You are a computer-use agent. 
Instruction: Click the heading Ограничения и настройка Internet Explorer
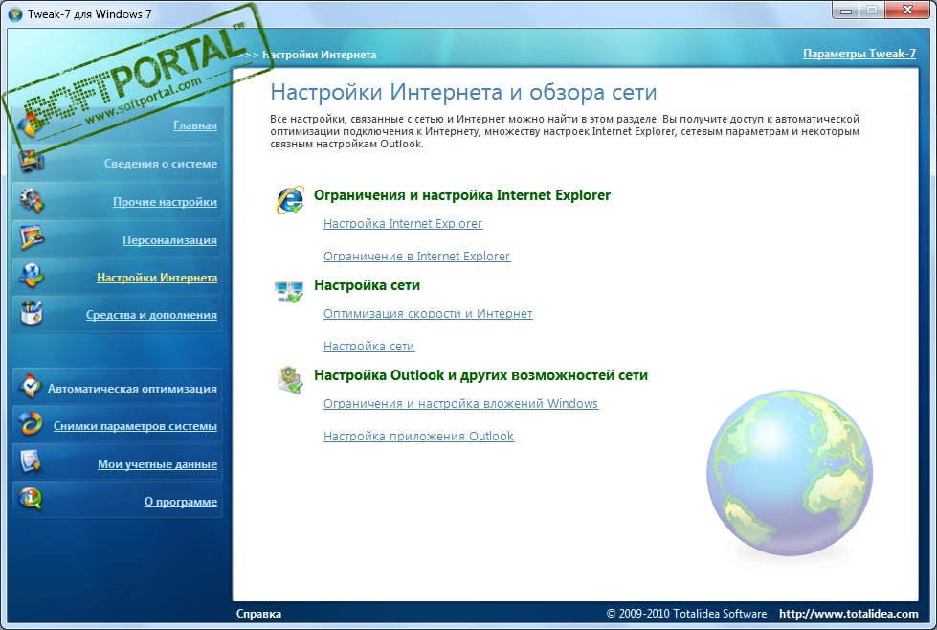tap(462, 195)
